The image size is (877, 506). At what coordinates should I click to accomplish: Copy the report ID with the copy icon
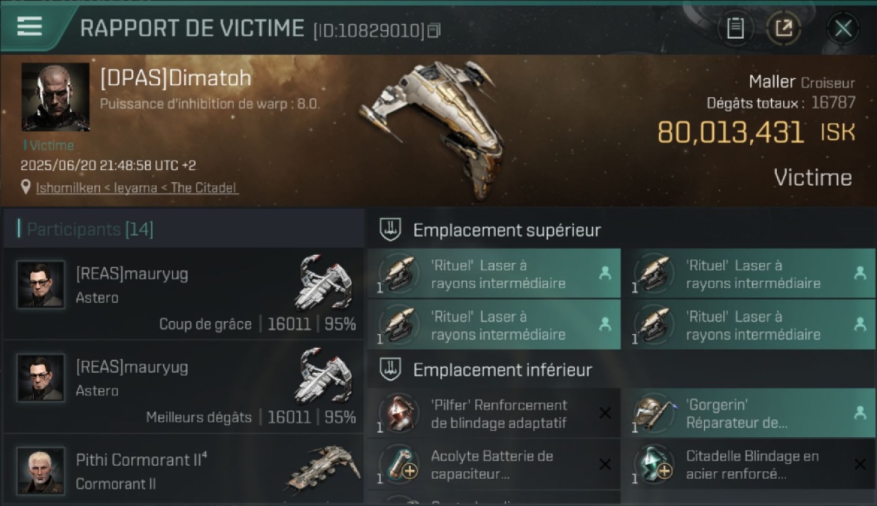pyautogui.click(x=434, y=30)
